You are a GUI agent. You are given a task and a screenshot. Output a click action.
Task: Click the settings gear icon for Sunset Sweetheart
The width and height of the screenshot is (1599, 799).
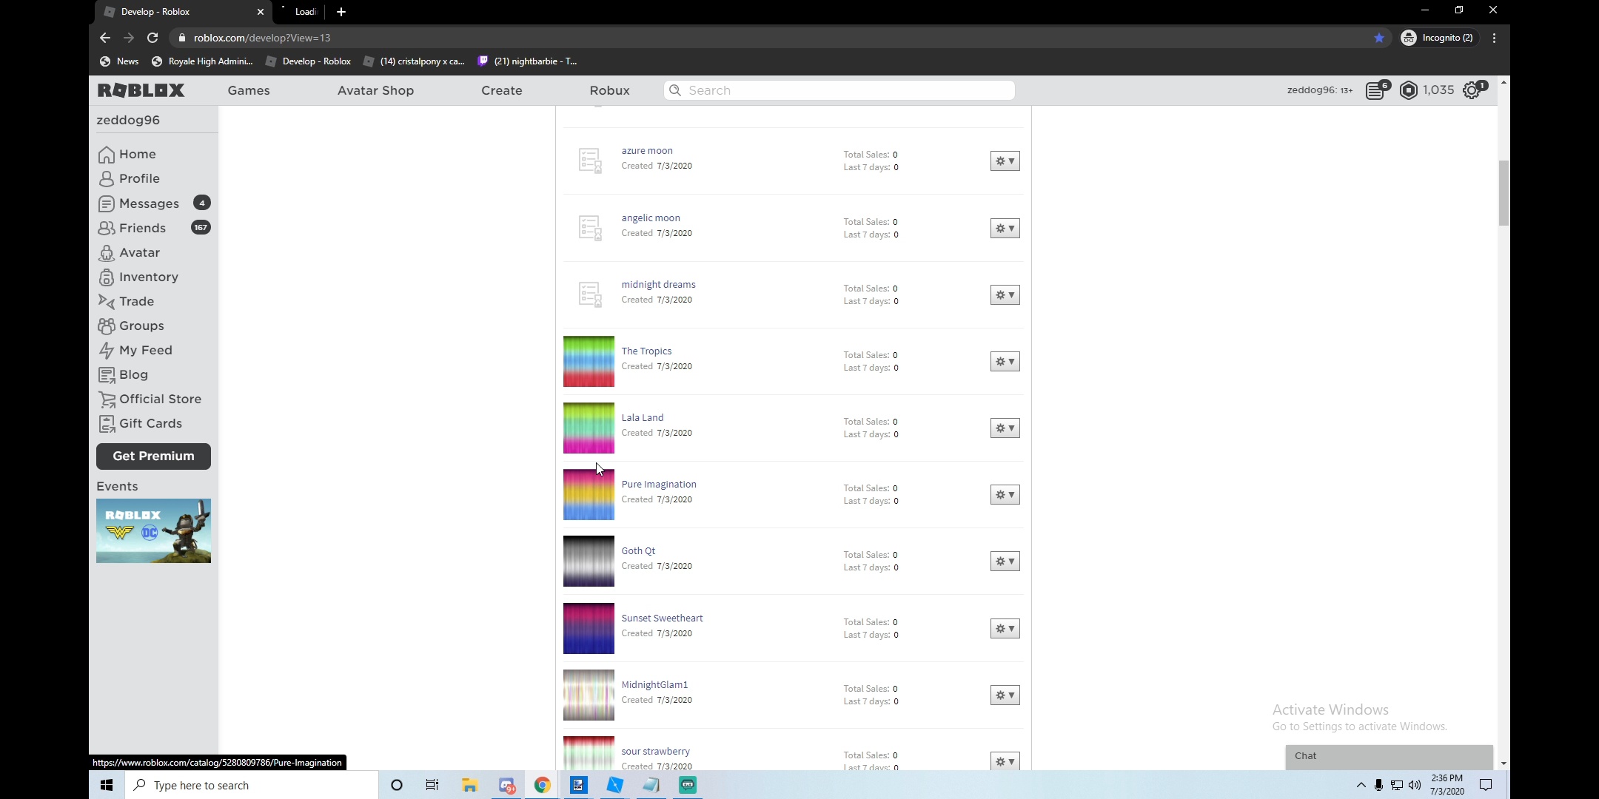tap(1004, 628)
